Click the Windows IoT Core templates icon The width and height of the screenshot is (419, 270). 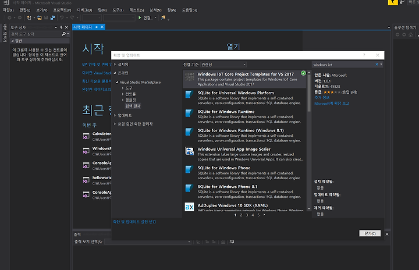pos(190,77)
